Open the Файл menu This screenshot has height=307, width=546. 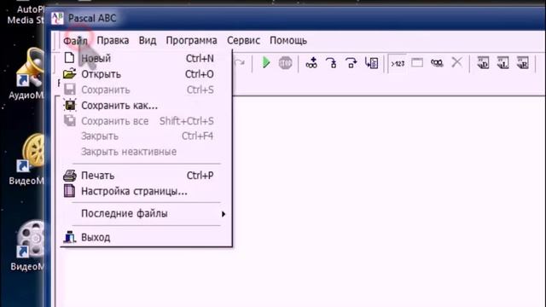click(76, 41)
